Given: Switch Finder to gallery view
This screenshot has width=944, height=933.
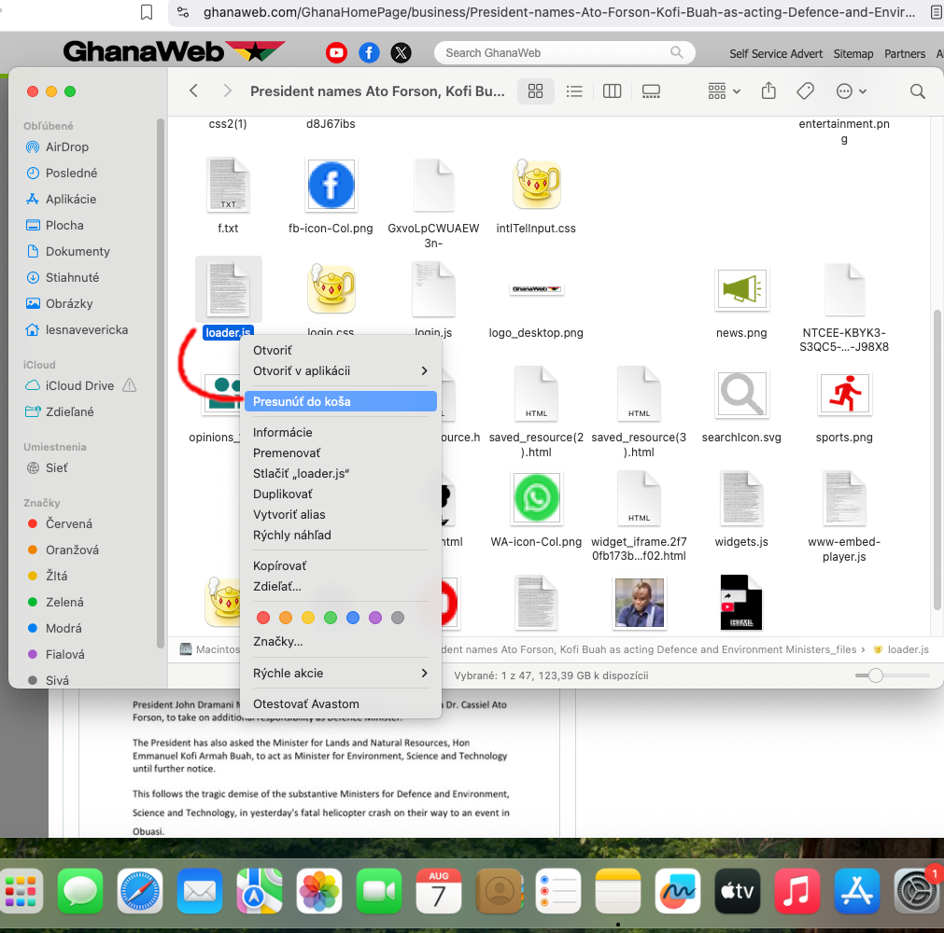Looking at the screenshot, I should pos(652,91).
